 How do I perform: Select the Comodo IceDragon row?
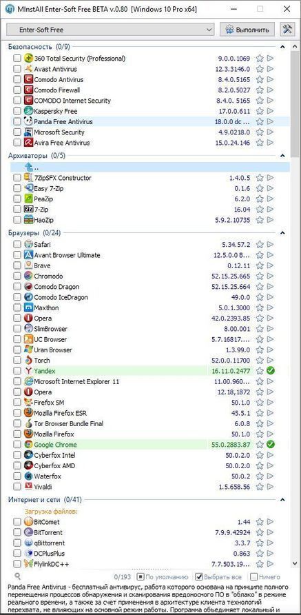pyautogui.click(x=150, y=297)
